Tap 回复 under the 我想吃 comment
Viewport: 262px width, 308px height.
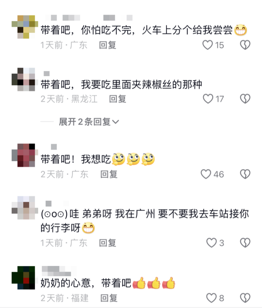click(109, 174)
